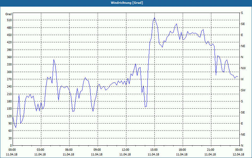
Task: Click the N compass label on the 360 gridline
Action: [x=242, y=57]
